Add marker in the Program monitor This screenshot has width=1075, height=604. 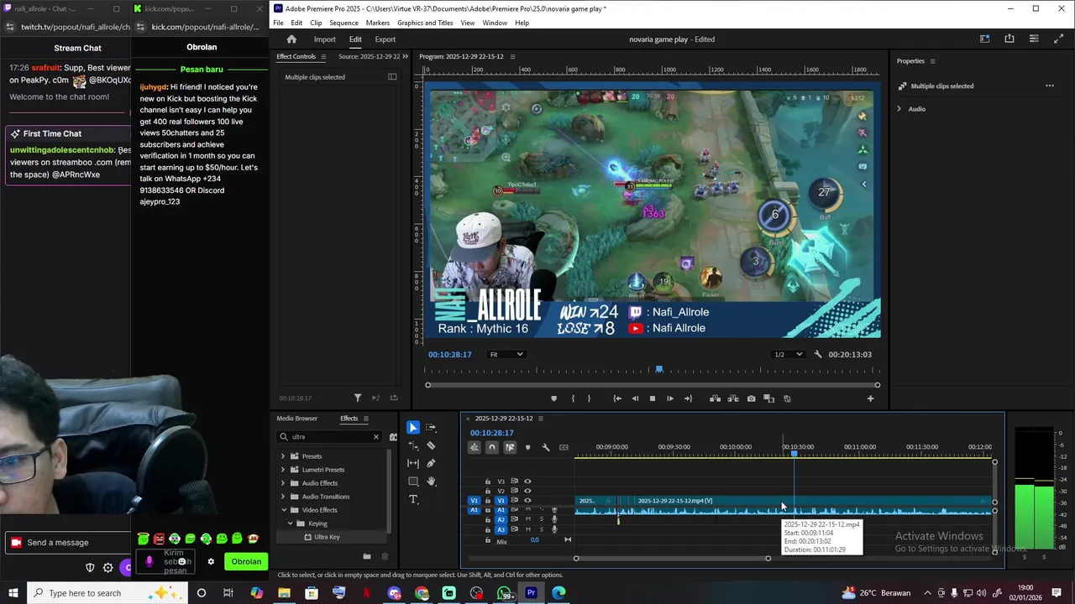coord(553,398)
